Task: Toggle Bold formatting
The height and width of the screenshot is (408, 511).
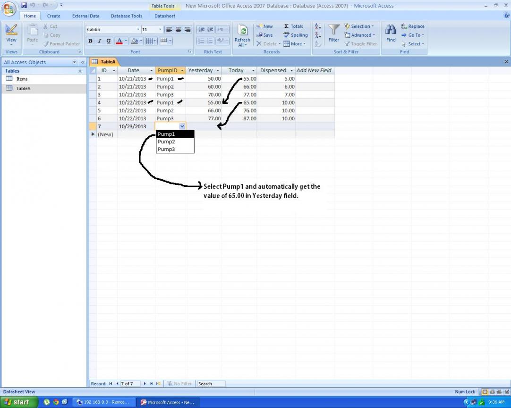Action: tap(90, 41)
